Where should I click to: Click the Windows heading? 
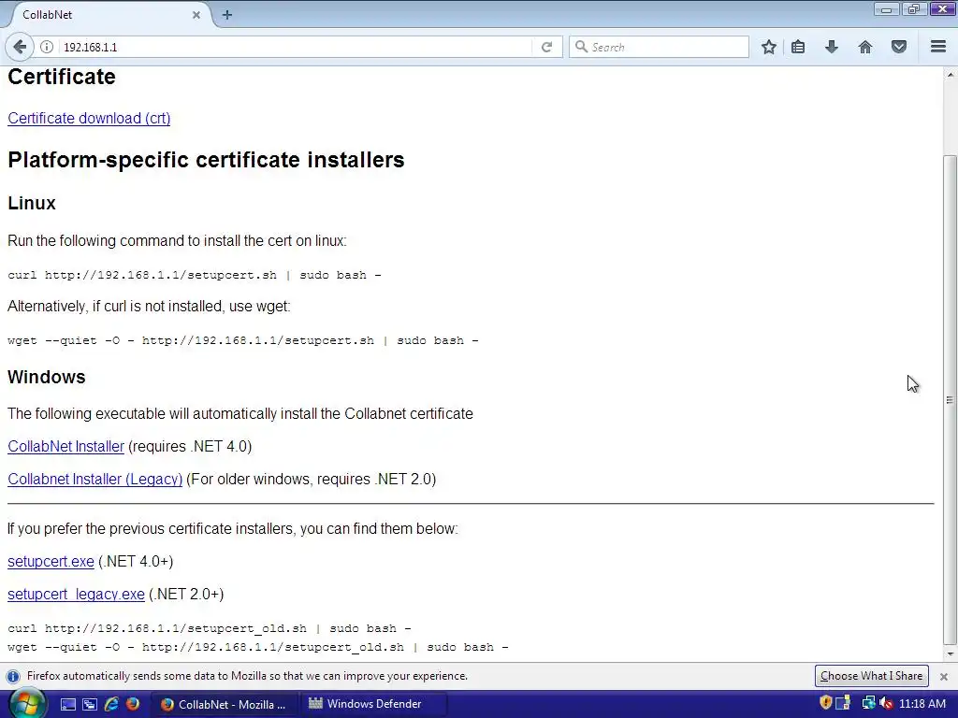(47, 377)
